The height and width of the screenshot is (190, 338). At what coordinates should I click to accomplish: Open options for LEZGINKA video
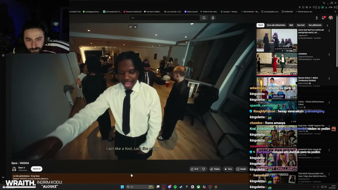point(329,54)
